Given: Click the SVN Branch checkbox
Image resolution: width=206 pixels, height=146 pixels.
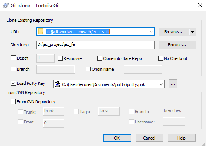Looking at the screenshot, I should tap(131, 112).
